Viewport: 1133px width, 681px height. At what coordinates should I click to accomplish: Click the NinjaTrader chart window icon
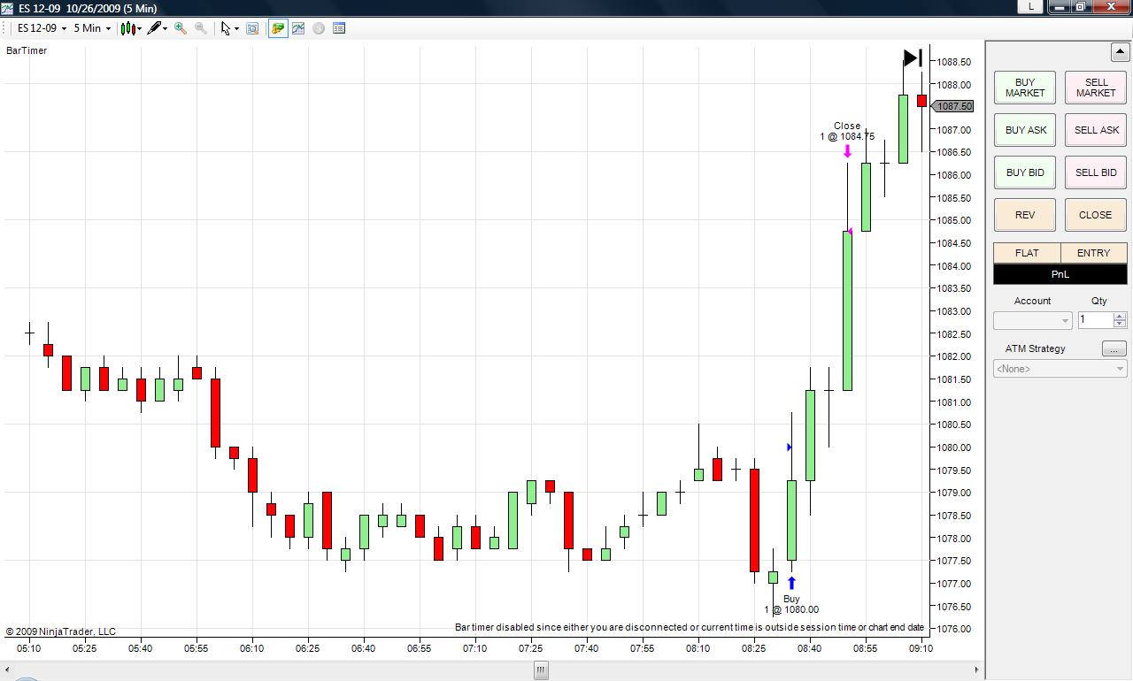(x=7, y=8)
